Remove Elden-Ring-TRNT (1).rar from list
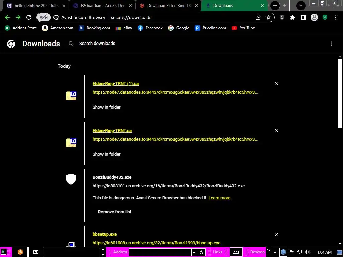Screen dimensions: 343x257 pyautogui.click(x=276, y=84)
